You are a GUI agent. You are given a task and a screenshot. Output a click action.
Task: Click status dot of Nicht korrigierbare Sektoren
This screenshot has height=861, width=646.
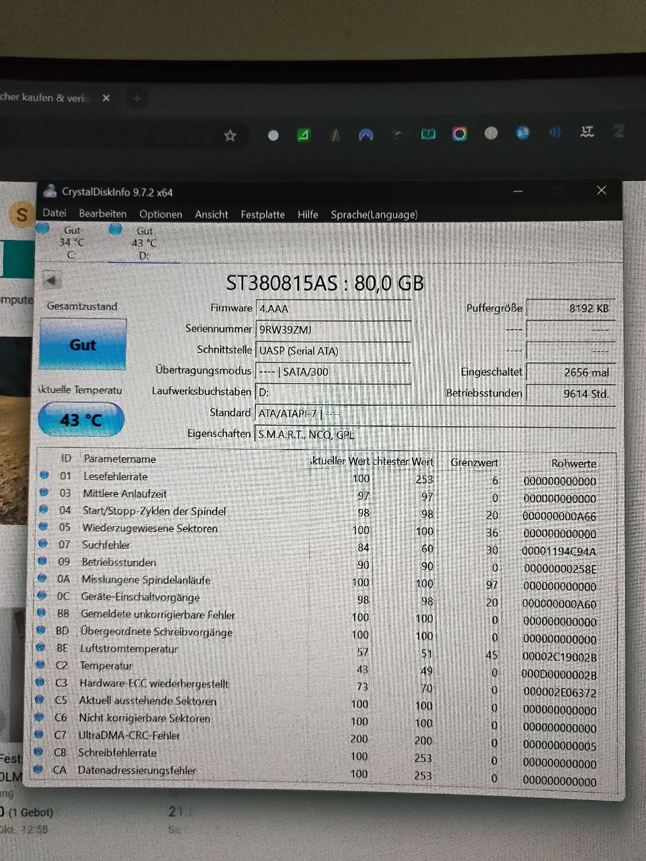[x=40, y=717]
